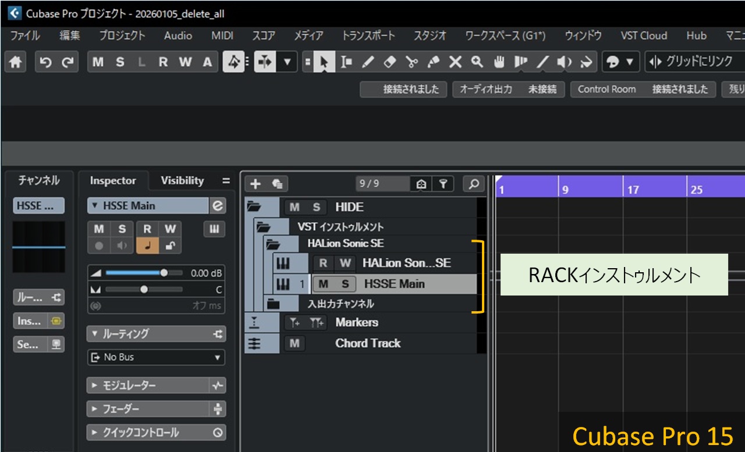745x452 pixels.
Task: Select the Scissors split tool
Action: click(x=411, y=62)
